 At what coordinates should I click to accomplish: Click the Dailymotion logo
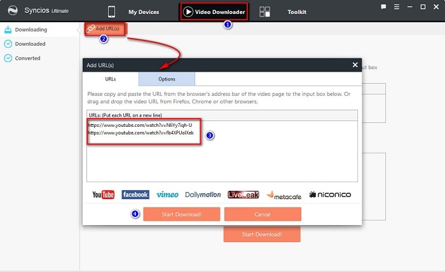(x=203, y=195)
